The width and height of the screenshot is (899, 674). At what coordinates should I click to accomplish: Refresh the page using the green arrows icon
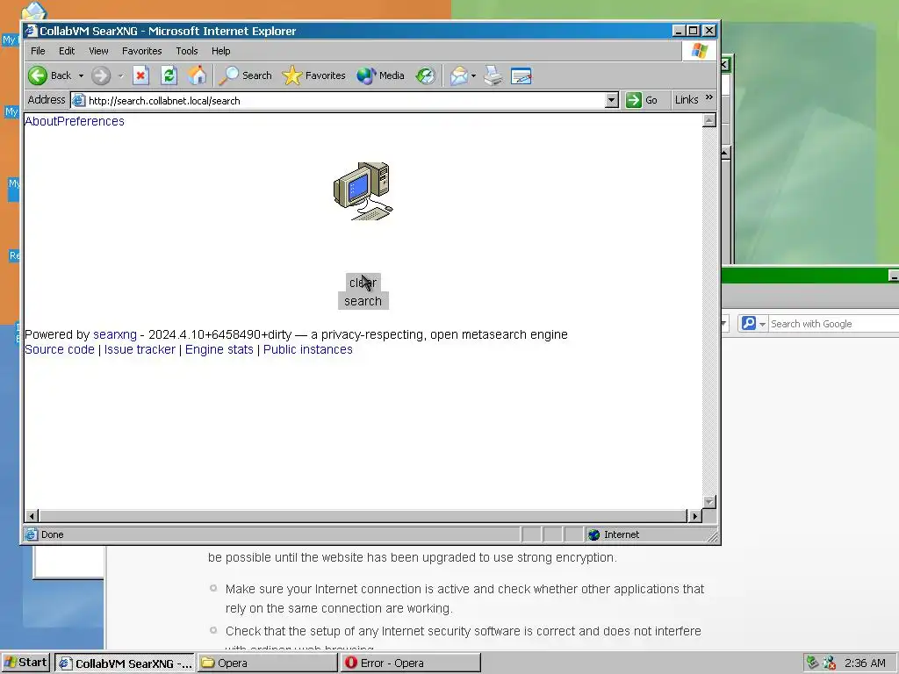point(169,75)
